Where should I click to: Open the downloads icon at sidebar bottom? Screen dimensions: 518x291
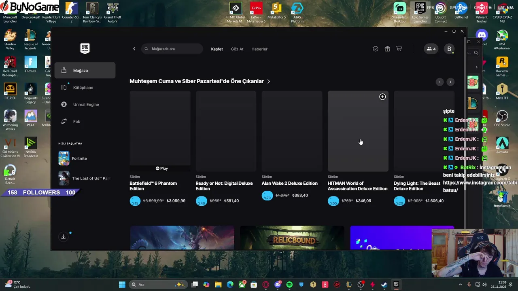coord(63,237)
